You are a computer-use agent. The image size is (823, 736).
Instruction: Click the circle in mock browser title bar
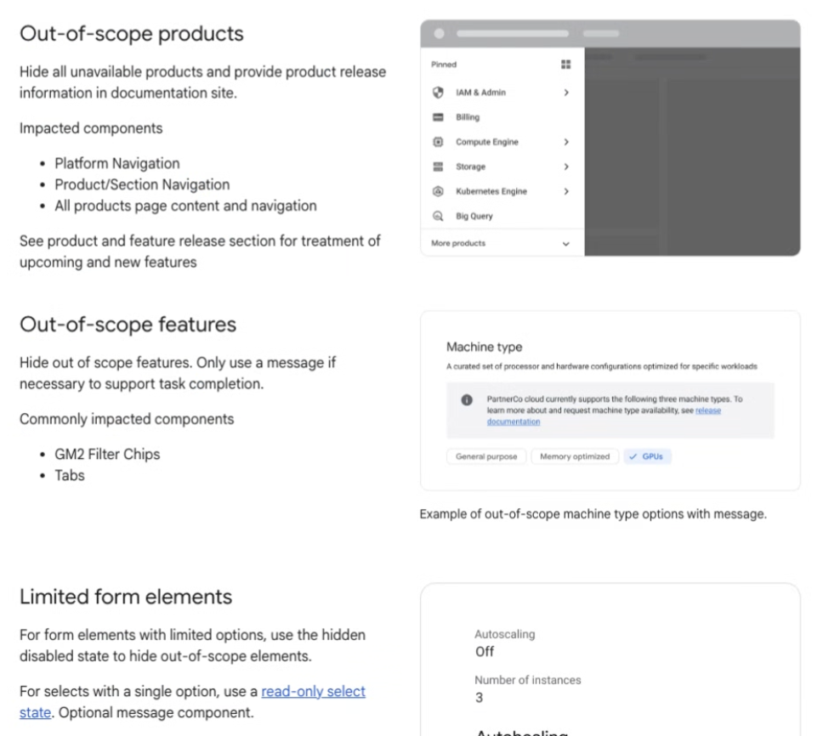click(x=440, y=34)
